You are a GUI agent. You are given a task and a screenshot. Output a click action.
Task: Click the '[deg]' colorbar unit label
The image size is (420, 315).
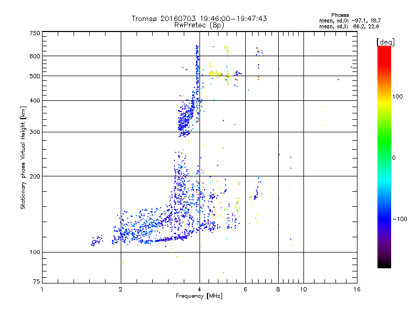385,42
